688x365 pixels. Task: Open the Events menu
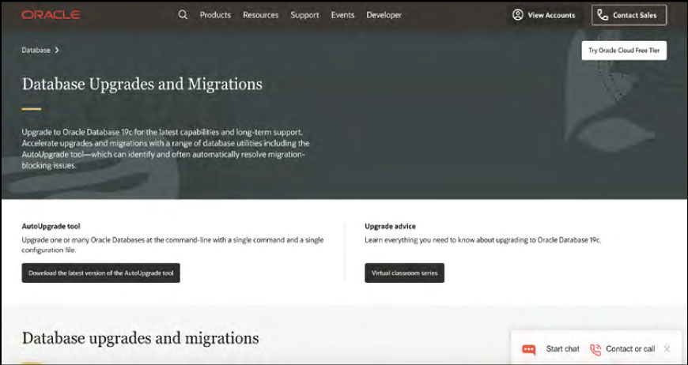(x=342, y=15)
